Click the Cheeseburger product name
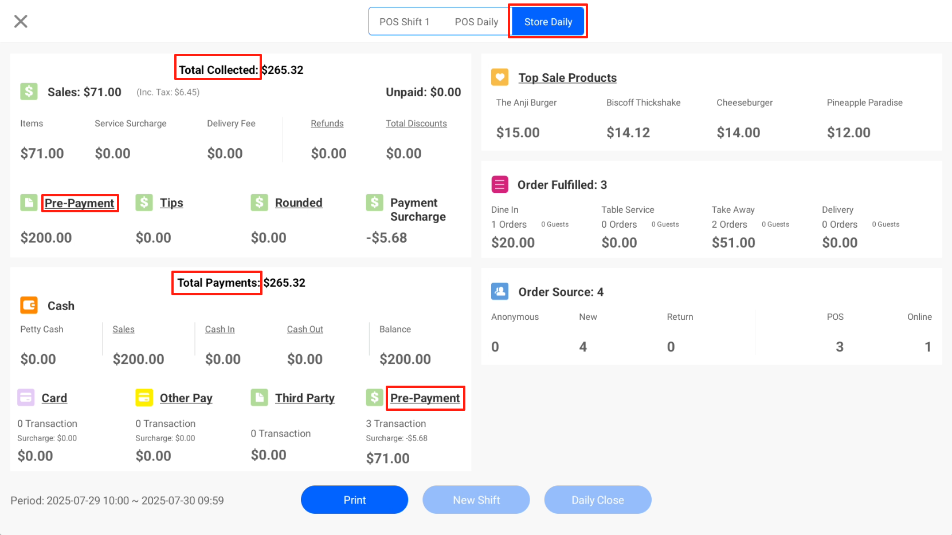This screenshot has width=952, height=535. coord(745,102)
